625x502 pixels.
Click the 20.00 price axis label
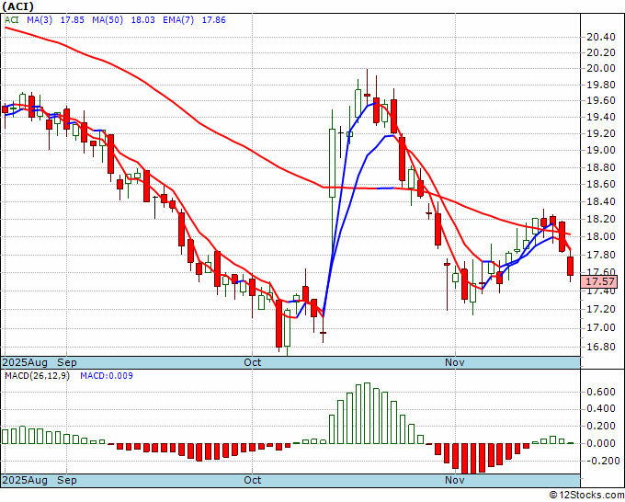(x=601, y=69)
